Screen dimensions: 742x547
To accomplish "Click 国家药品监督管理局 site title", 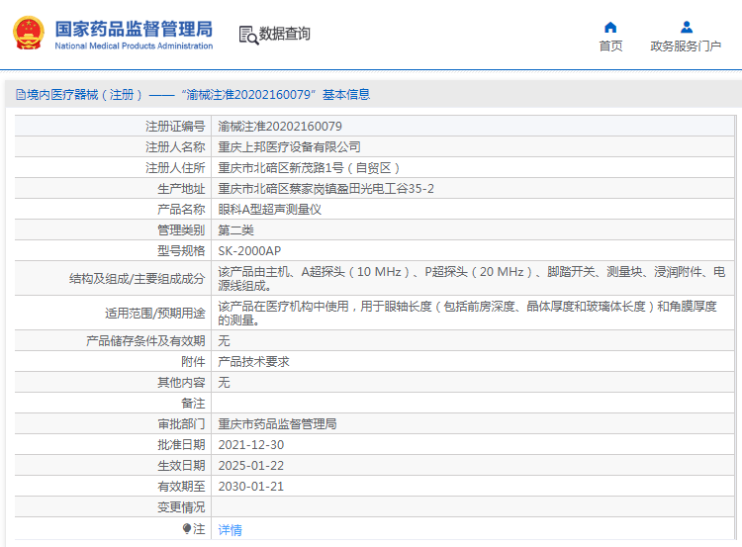I will [134, 29].
